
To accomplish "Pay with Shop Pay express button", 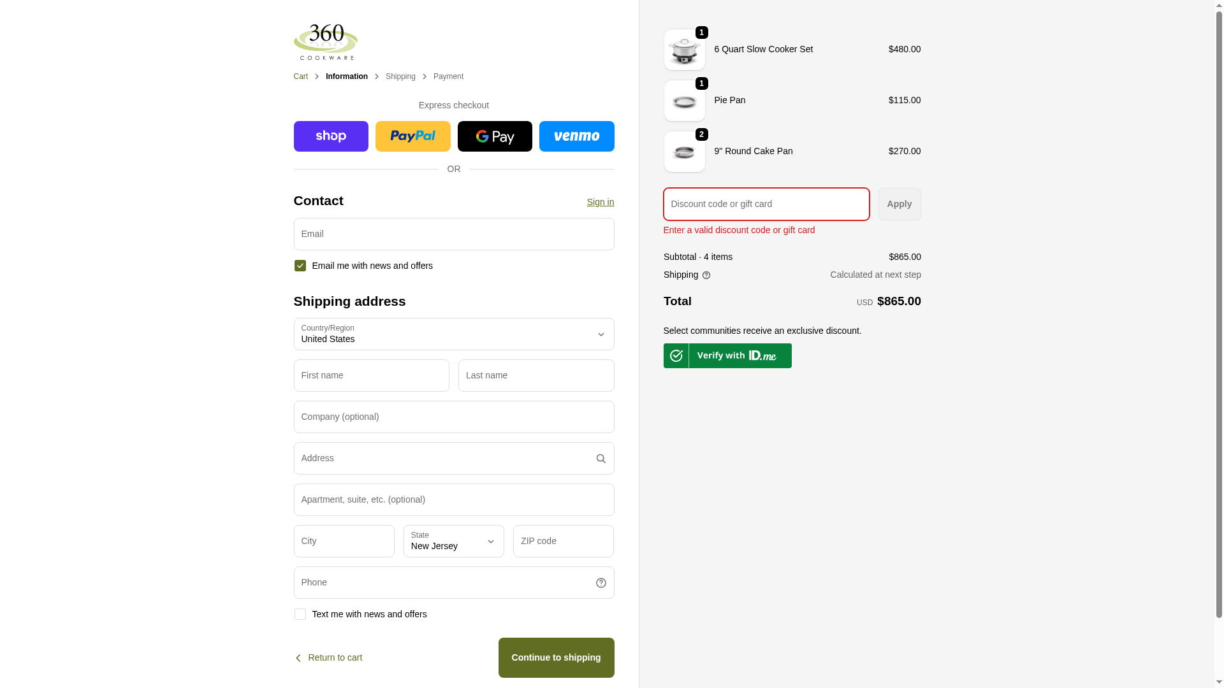I will 331,136.
